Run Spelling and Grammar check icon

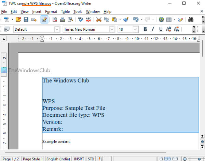[81, 19]
